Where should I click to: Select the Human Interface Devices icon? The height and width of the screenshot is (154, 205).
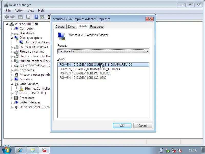point(16,61)
